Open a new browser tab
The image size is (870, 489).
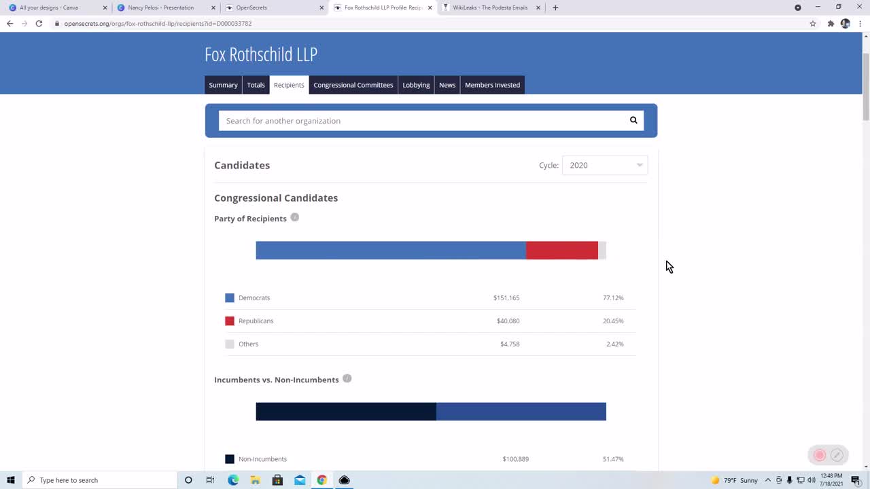click(555, 7)
